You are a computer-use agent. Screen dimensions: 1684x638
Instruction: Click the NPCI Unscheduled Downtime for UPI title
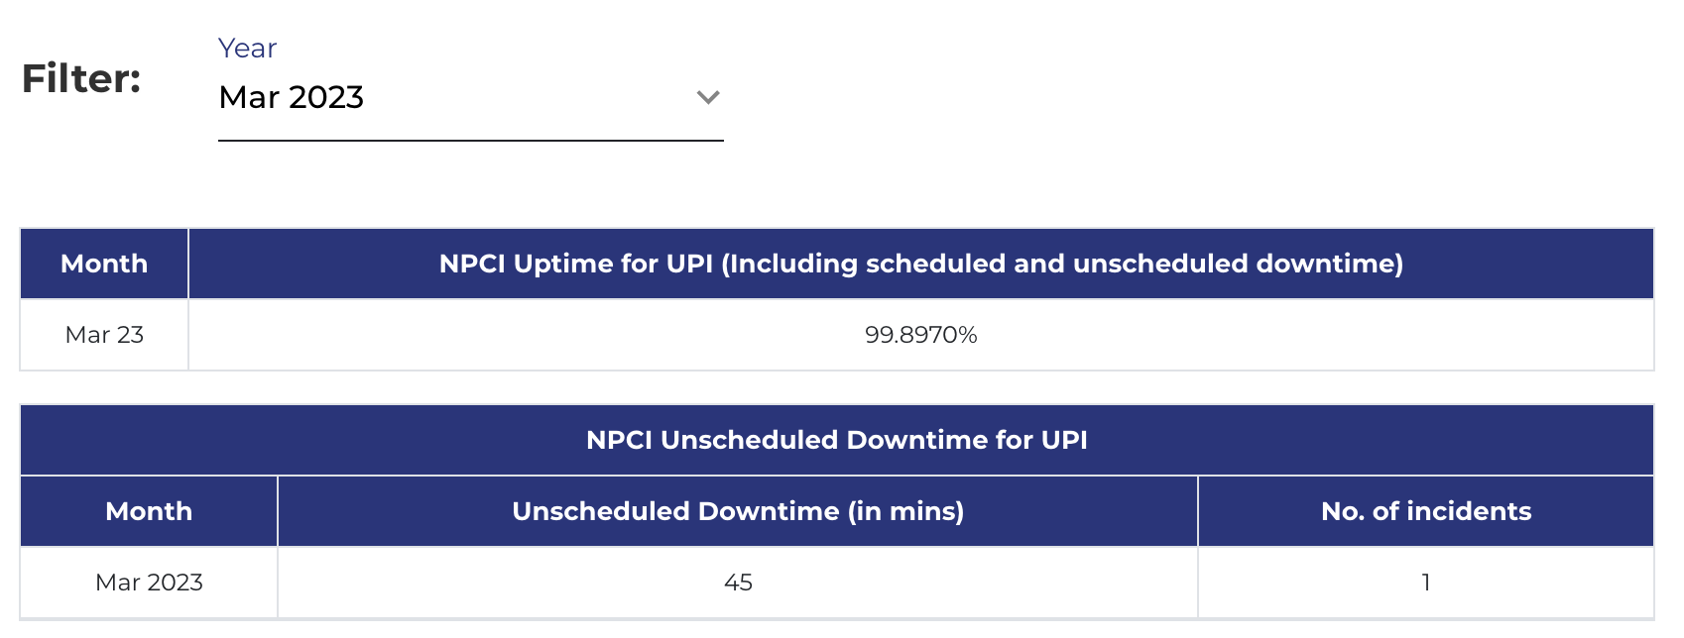(836, 440)
